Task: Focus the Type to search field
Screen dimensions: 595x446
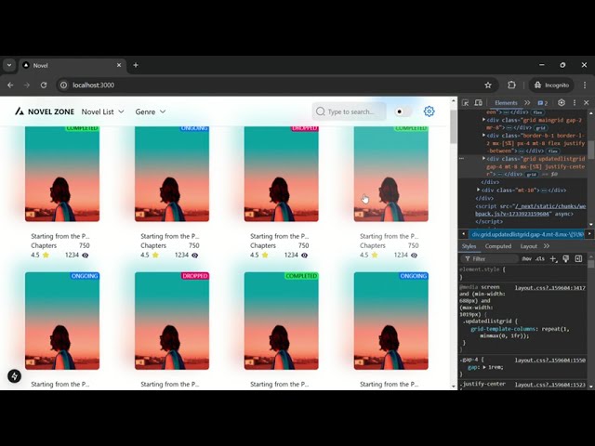Action: pyautogui.click(x=350, y=111)
